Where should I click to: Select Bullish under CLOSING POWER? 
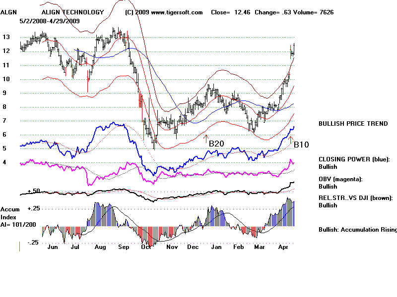tap(328, 167)
